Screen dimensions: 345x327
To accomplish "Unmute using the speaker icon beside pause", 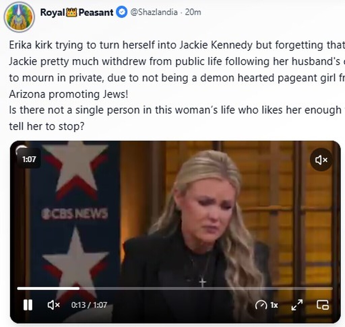I will [x=54, y=305].
